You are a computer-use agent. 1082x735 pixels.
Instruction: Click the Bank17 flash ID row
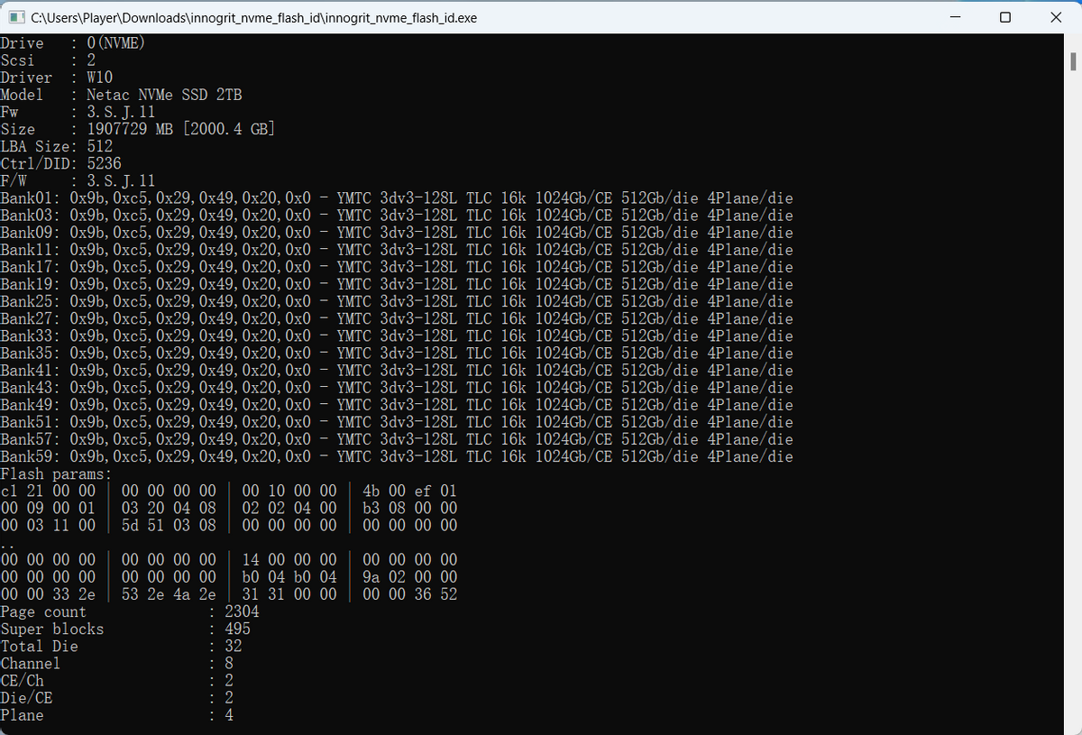point(397,267)
